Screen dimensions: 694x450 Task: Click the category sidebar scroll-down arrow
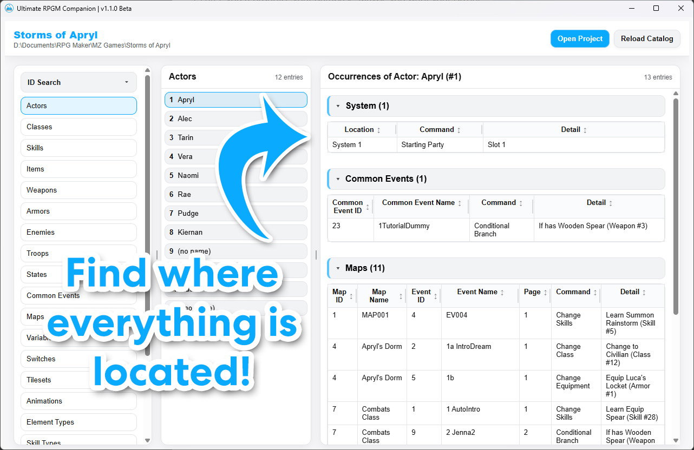(x=148, y=441)
